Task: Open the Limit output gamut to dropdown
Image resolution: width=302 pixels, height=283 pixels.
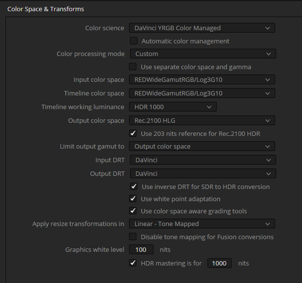Action: (x=202, y=146)
